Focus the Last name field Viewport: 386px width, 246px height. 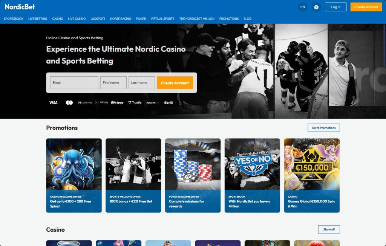(142, 83)
